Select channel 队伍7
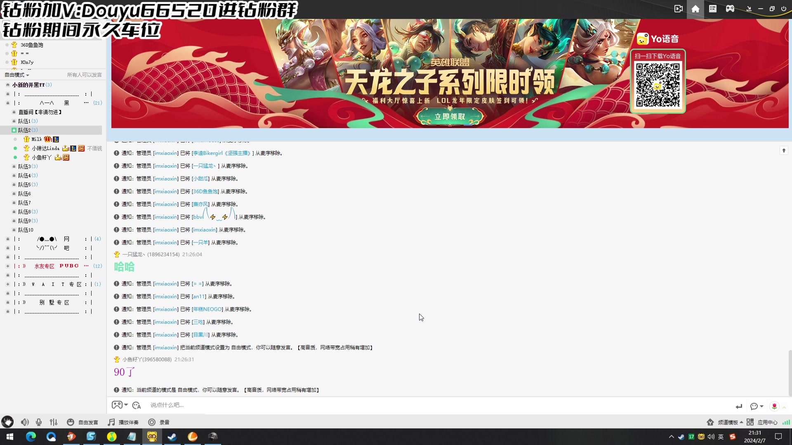Viewport: 792px width, 445px height. tap(24, 203)
